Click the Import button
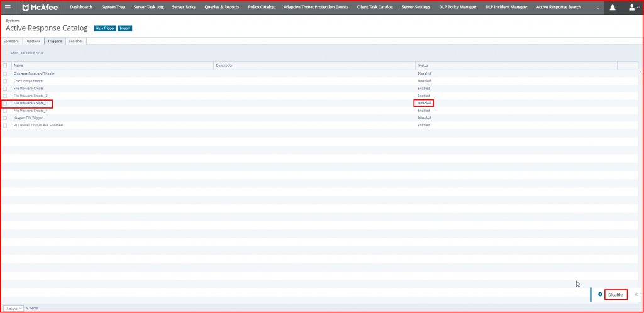The width and height of the screenshot is (644, 313). point(125,28)
